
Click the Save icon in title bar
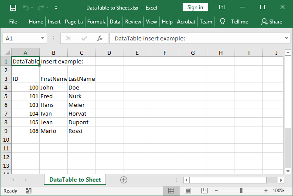point(13,7)
